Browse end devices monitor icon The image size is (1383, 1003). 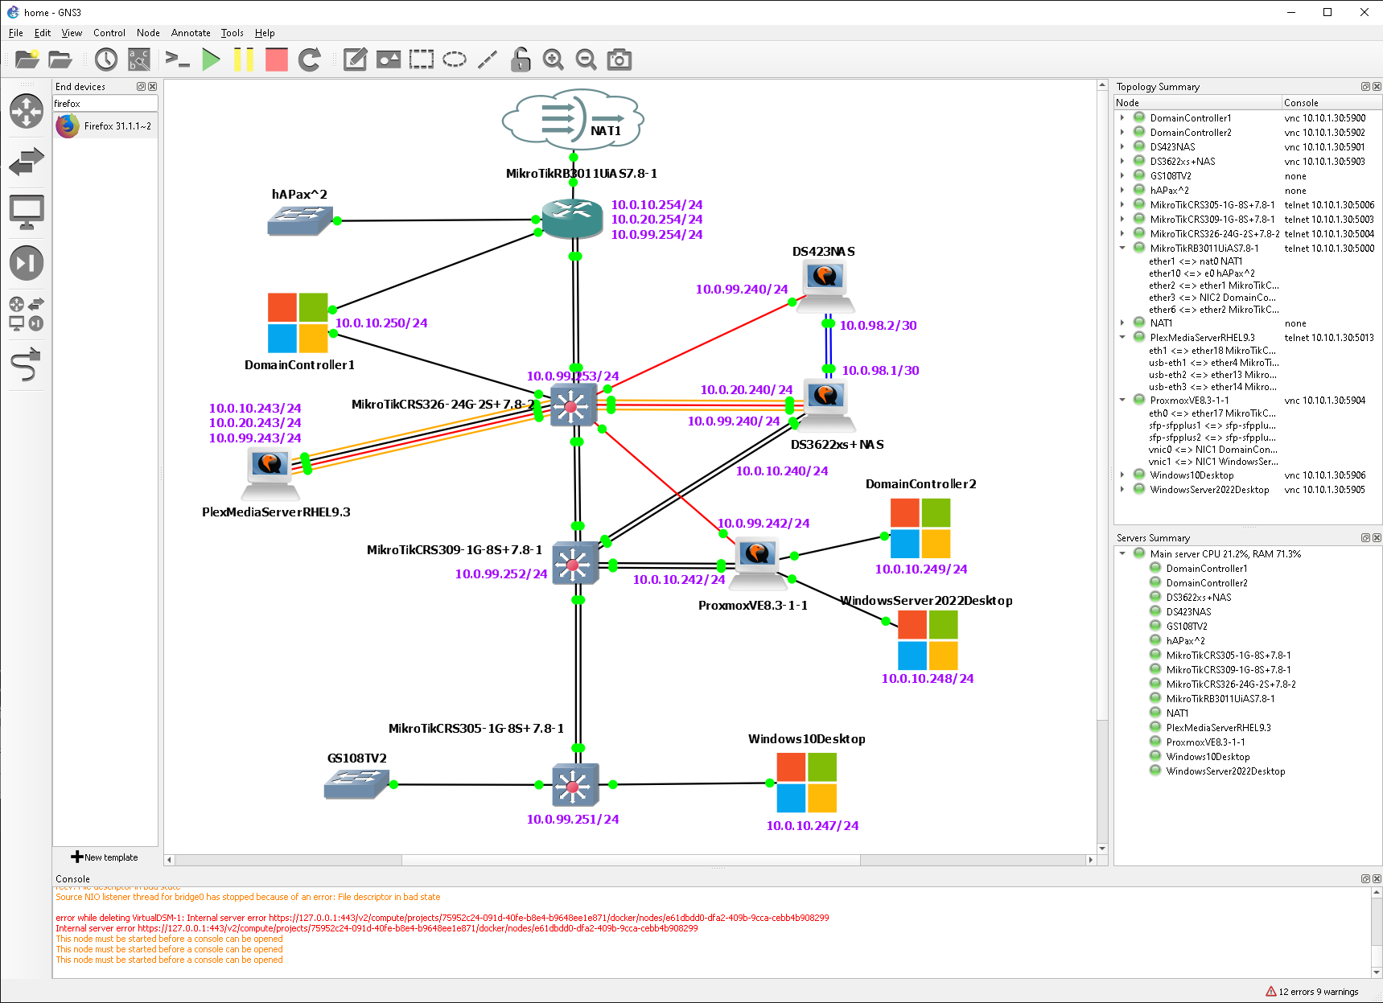tap(27, 212)
